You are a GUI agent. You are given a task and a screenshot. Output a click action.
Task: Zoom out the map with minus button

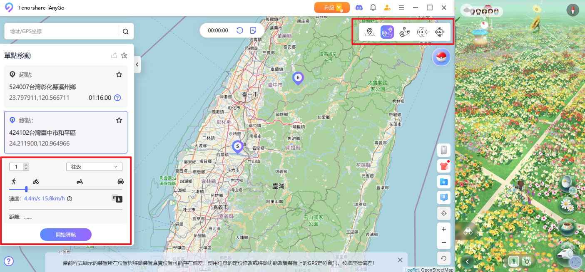444,242
